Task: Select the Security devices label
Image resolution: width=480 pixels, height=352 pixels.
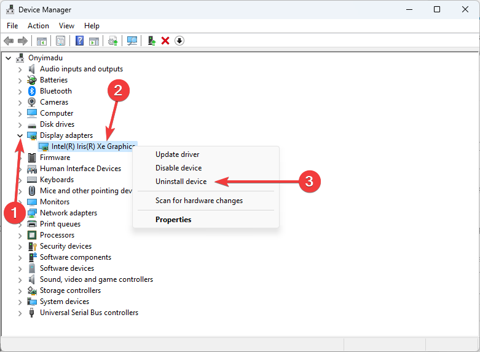Action: click(x=66, y=246)
